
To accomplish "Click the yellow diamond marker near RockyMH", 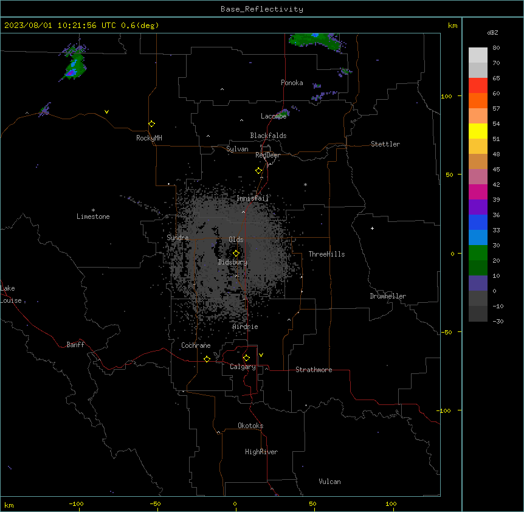I will pos(152,124).
